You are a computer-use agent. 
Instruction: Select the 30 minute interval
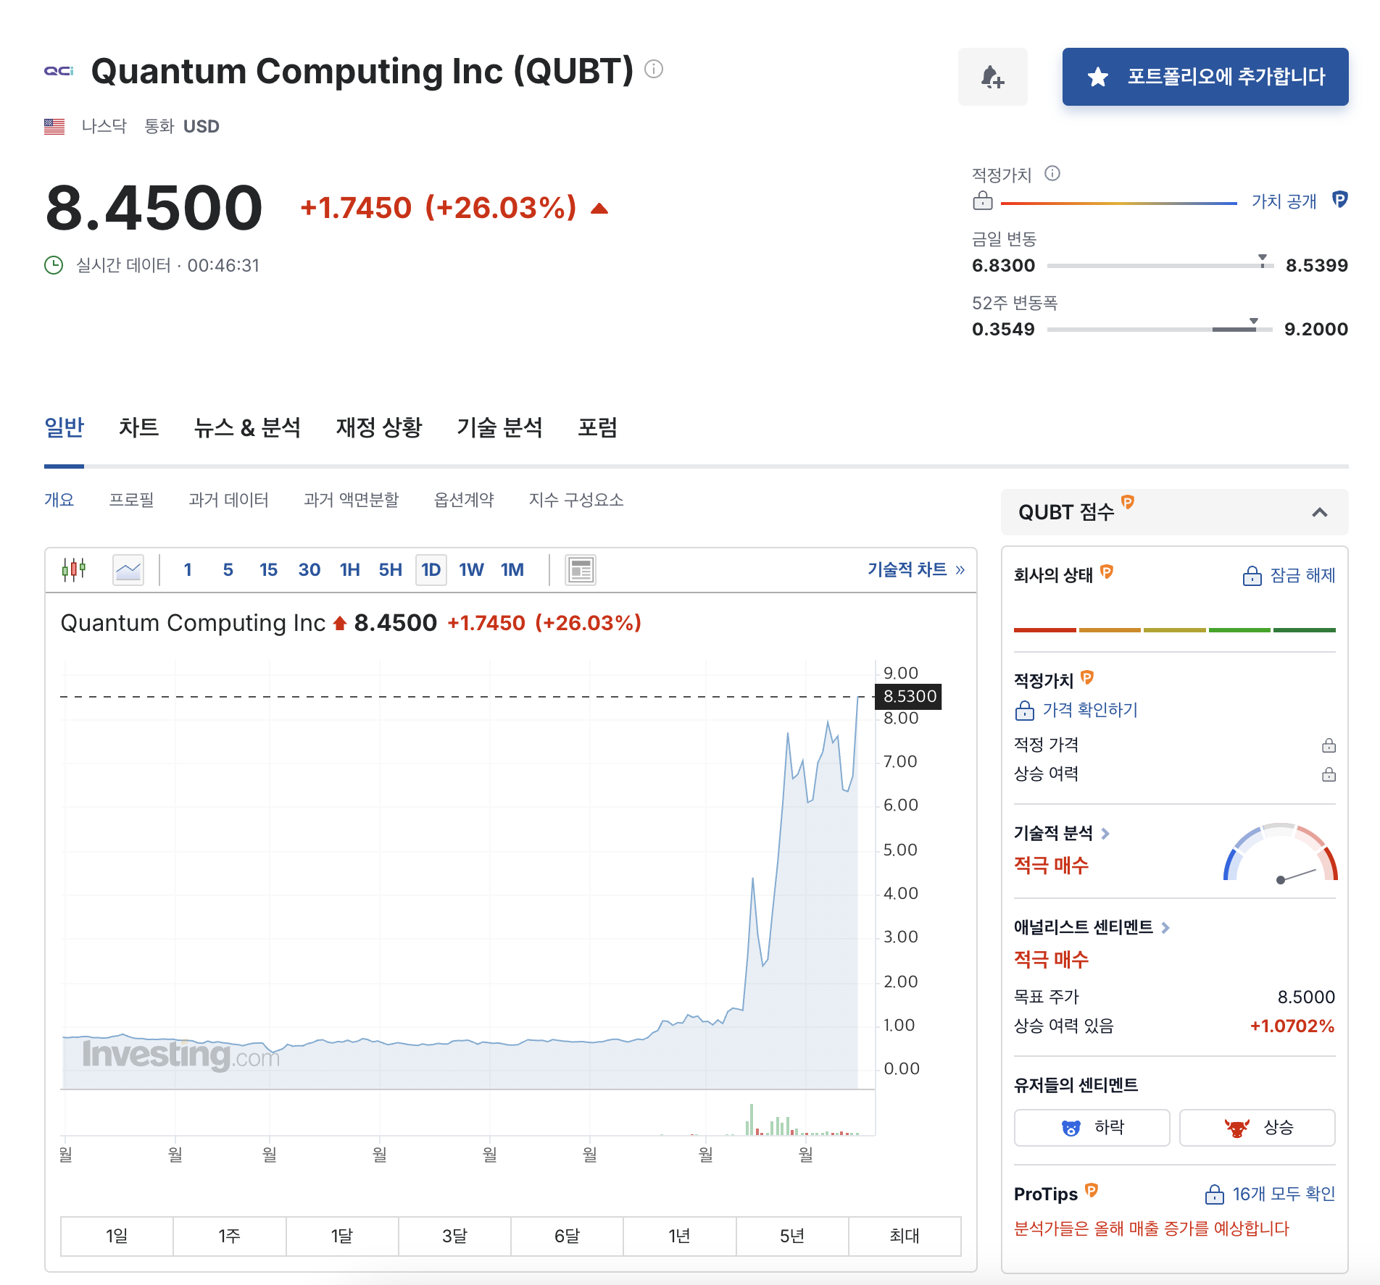309,570
